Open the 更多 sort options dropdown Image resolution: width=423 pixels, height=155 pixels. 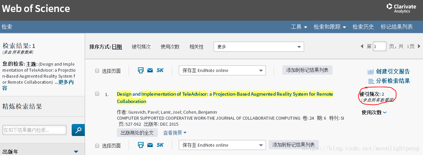259,47
